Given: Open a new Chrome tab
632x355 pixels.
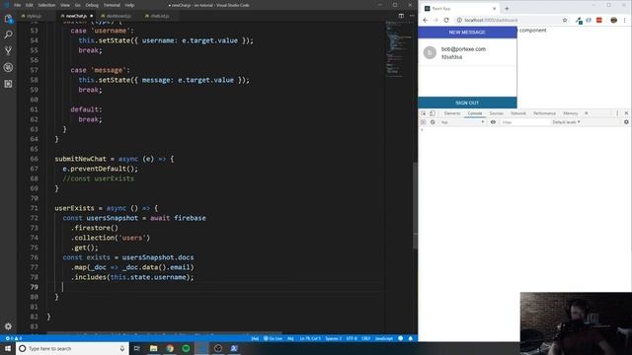Looking at the screenshot, I should click(507, 9).
